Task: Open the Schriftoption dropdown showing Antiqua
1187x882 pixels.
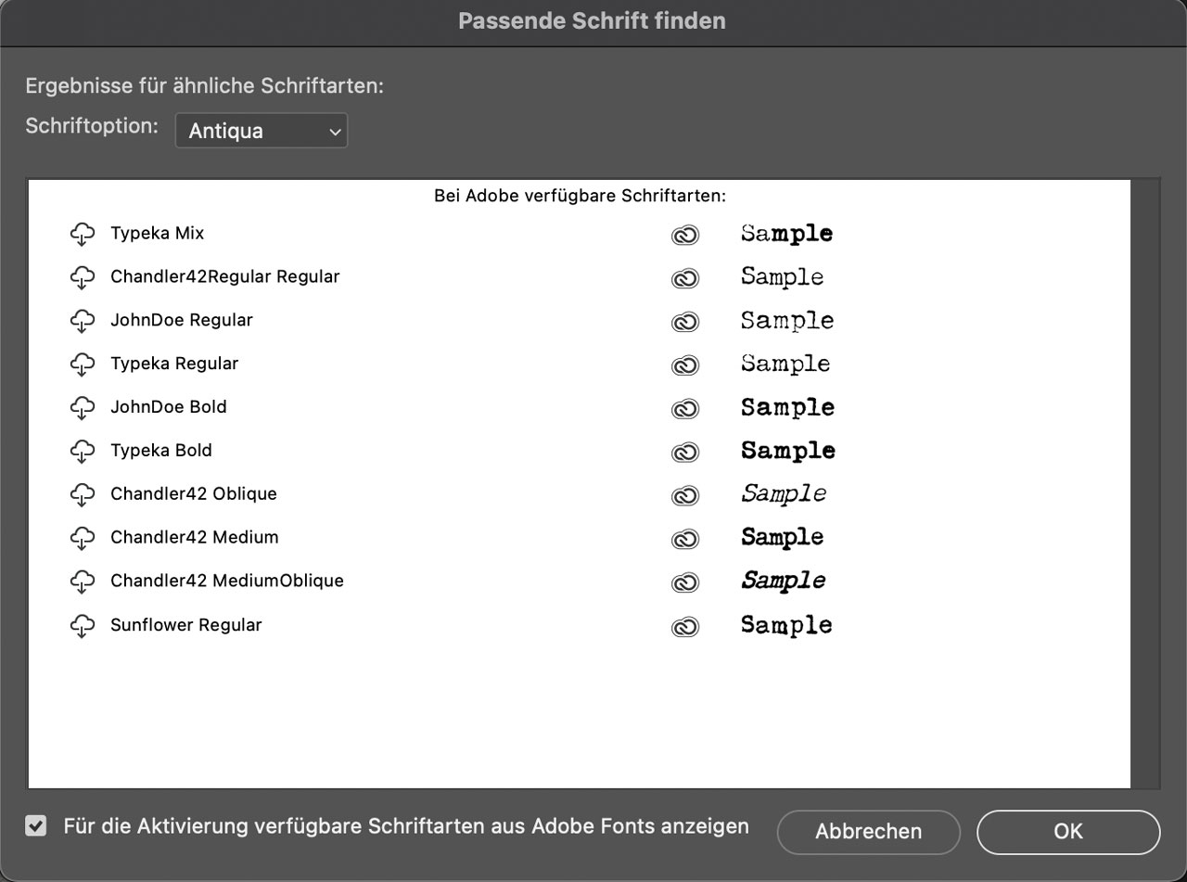Action: click(x=261, y=130)
